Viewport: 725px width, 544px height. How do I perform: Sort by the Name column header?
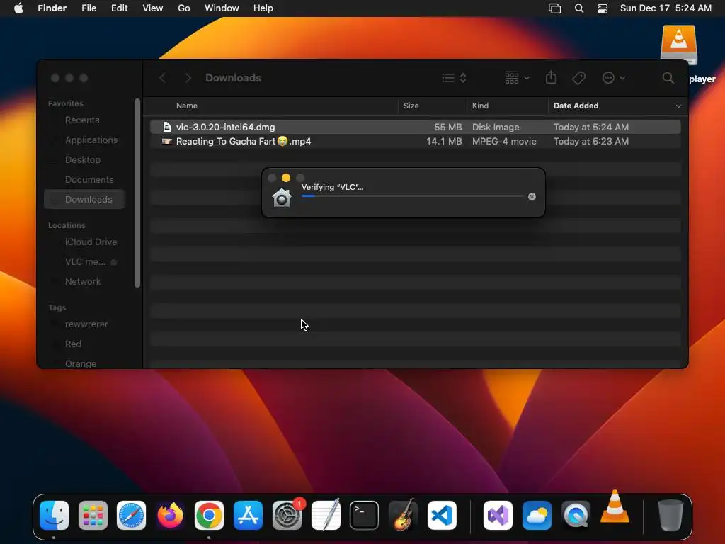point(187,106)
